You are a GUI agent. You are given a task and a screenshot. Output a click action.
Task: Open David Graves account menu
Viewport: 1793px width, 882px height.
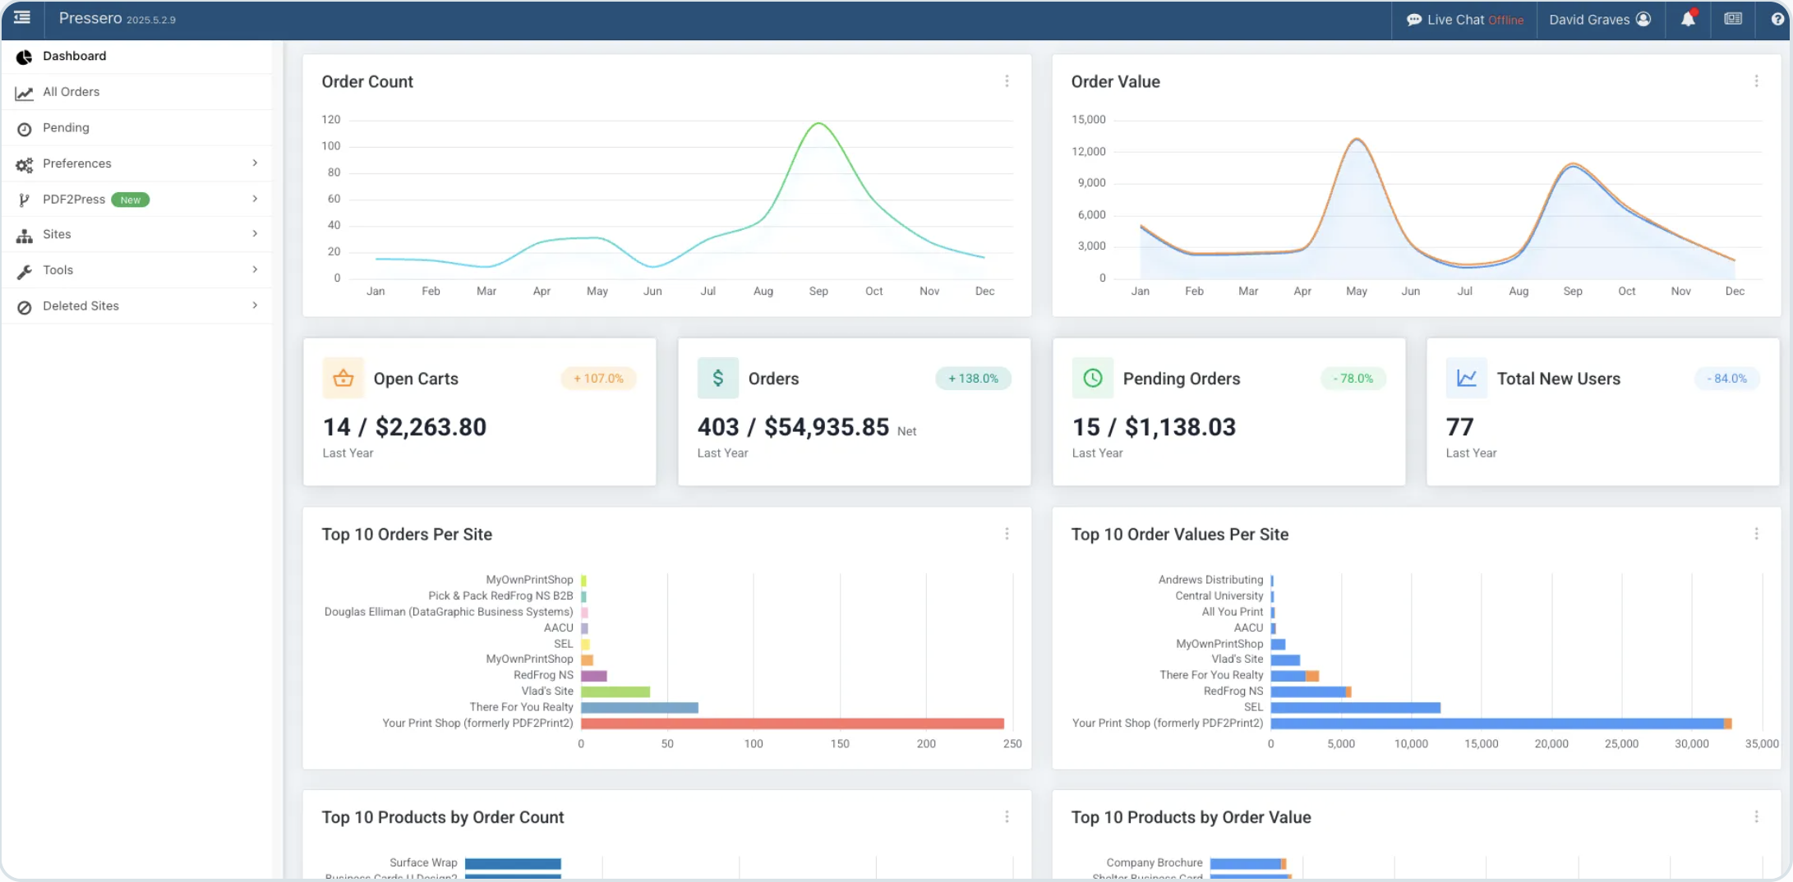(1599, 20)
